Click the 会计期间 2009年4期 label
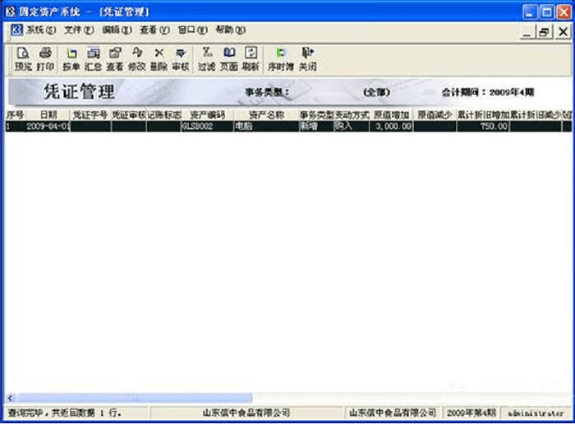This screenshot has height=424, width=575. pyautogui.click(x=488, y=93)
